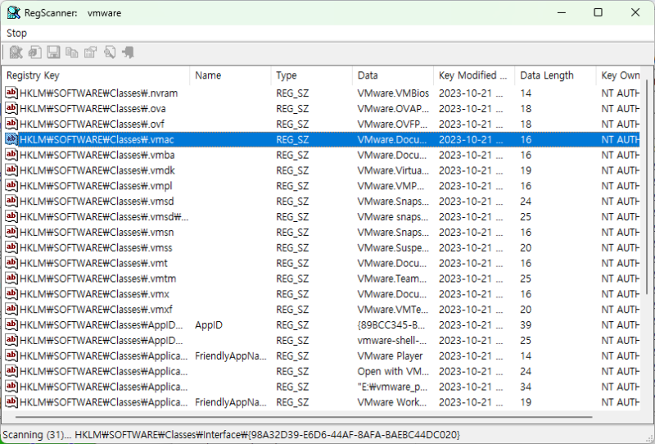This screenshot has height=444, width=655.
Task: Click the FriendlyAppNa... cell in VMware Player row
Action: 231,356
